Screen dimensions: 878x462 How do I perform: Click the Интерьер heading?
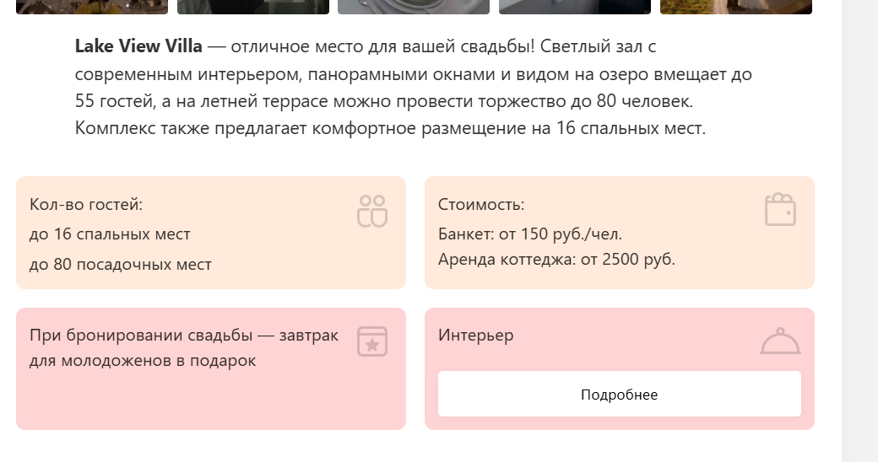tap(476, 336)
